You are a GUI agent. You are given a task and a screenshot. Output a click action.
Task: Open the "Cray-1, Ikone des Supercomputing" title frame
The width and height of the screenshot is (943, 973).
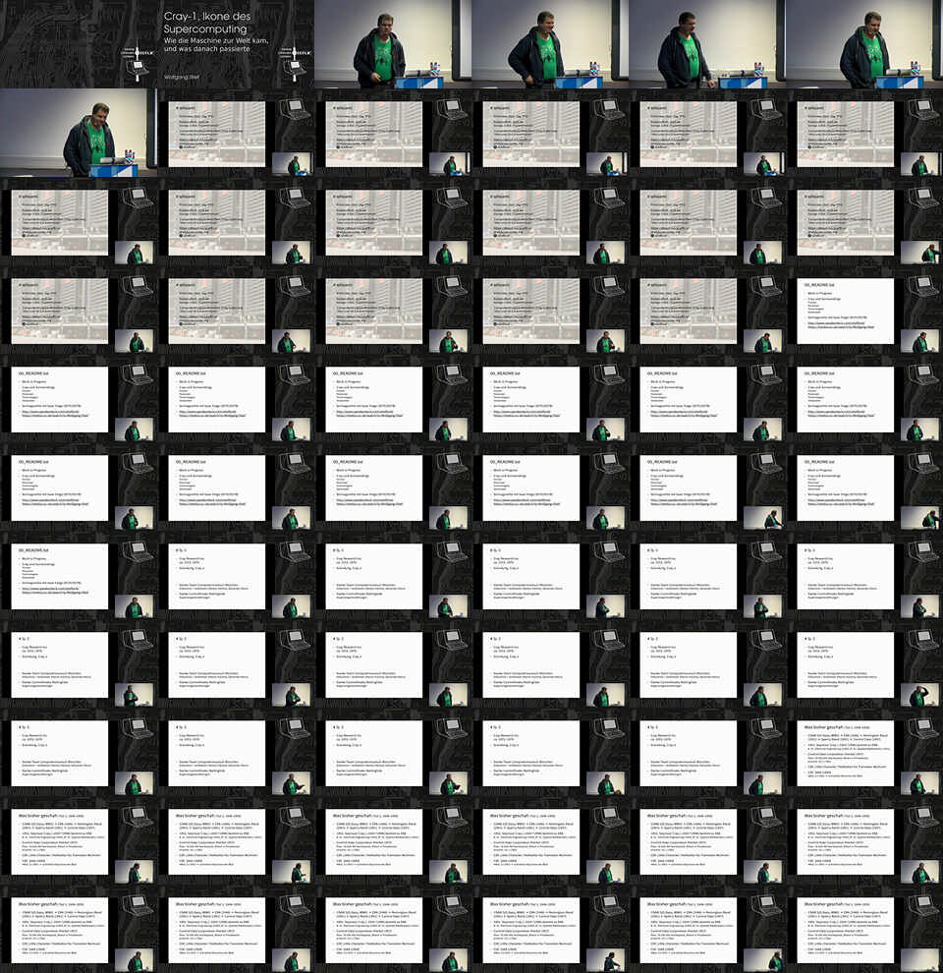click(x=236, y=44)
